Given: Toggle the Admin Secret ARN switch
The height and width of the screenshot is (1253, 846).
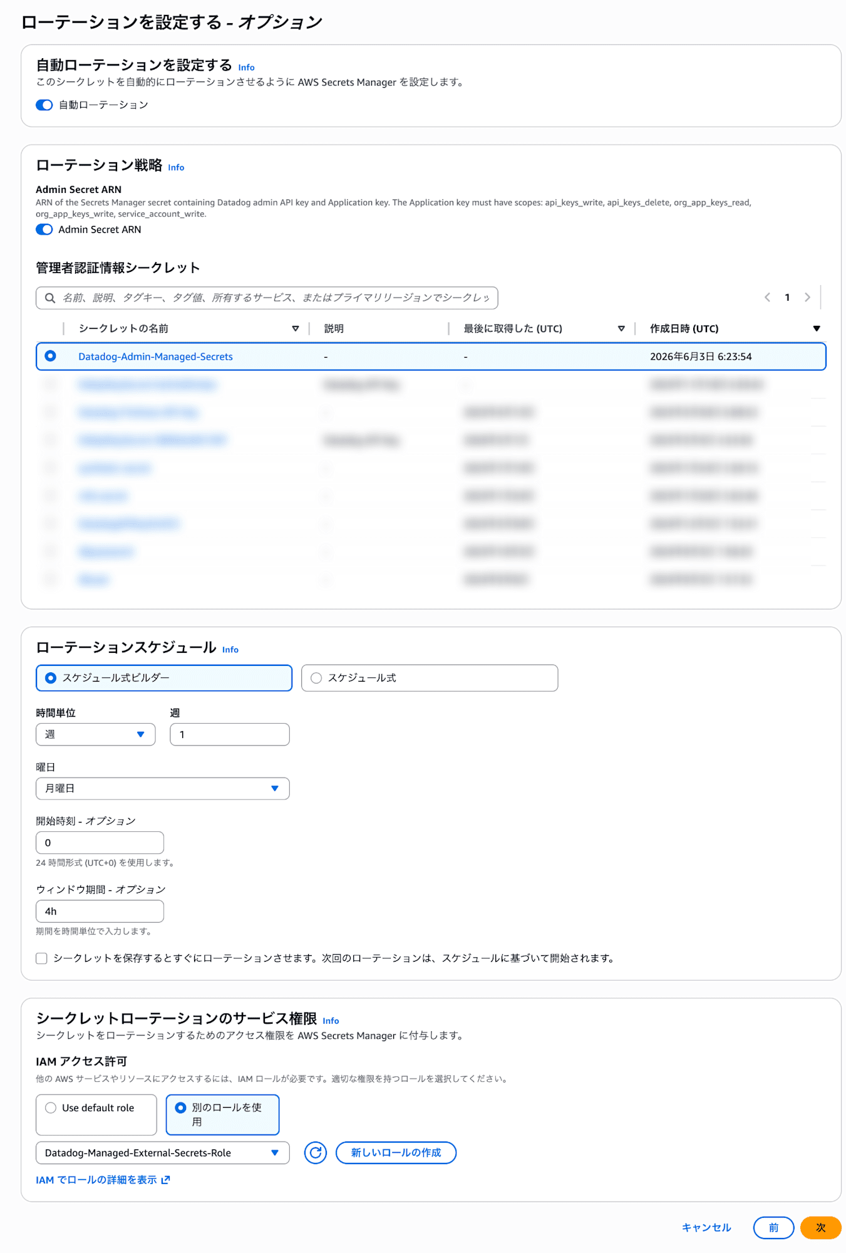Looking at the screenshot, I should 44,229.
